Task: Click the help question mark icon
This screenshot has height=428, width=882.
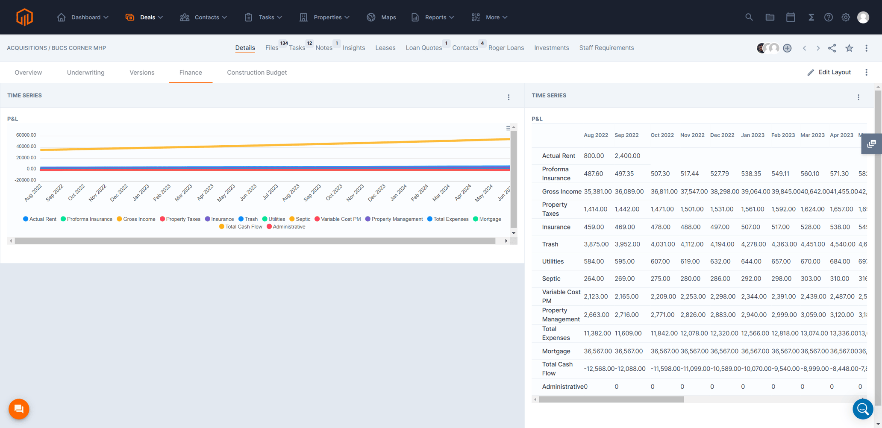Action: coord(829,17)
